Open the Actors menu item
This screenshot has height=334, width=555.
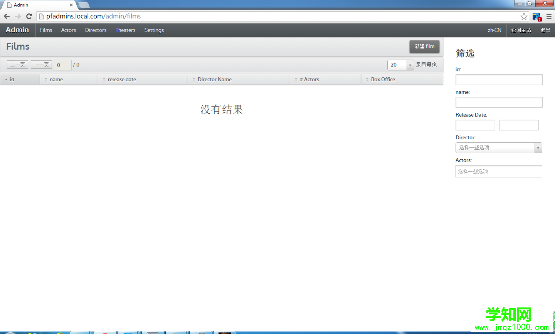69,30
